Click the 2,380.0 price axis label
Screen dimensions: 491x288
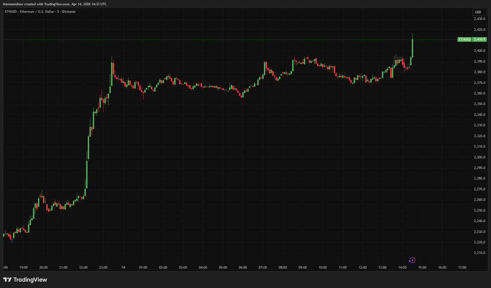(x=480, y=72)
